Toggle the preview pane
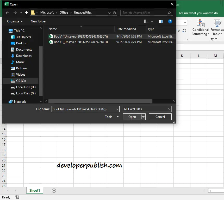224x200 pixels. 161,21
